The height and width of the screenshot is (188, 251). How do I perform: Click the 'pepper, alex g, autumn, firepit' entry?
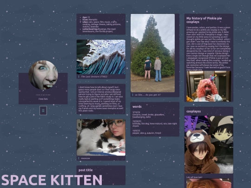pos(146,133)
